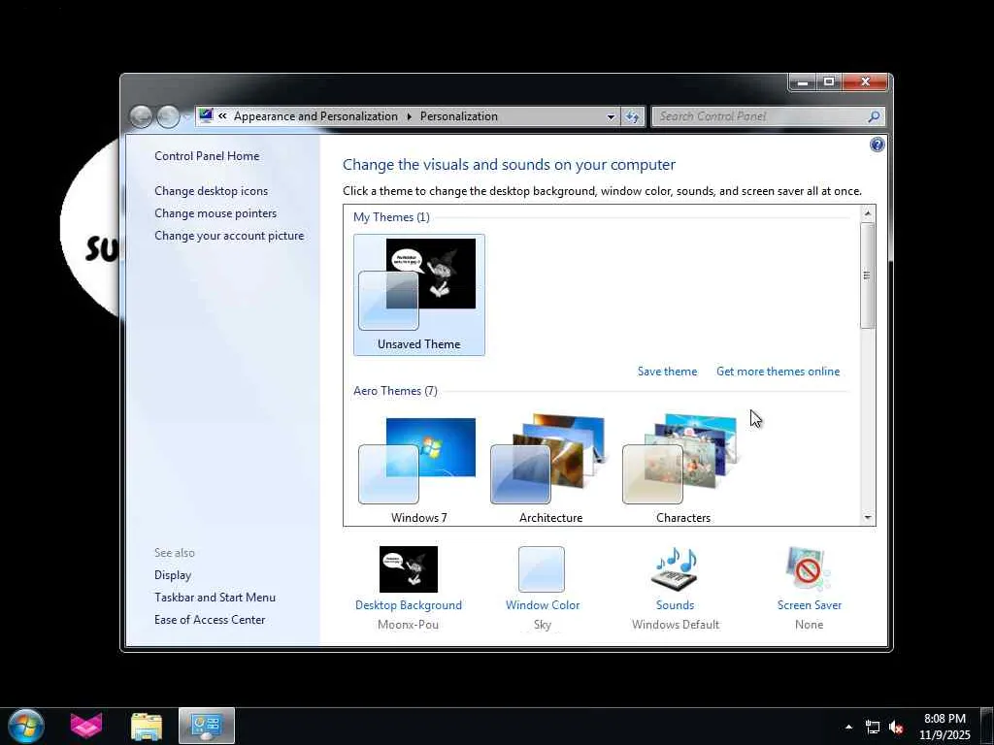The width and height of the screenshot is (994, 745).
Task: Show hidden tray icons arrow
Action: pyautogui.click(x=848, y=727)
